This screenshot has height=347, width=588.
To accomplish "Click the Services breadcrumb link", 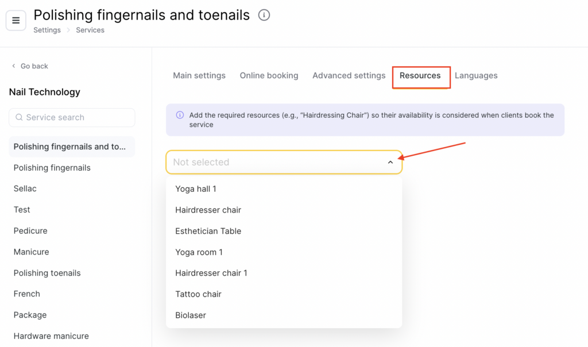I will pyautogui.click(x=90, y=30).
